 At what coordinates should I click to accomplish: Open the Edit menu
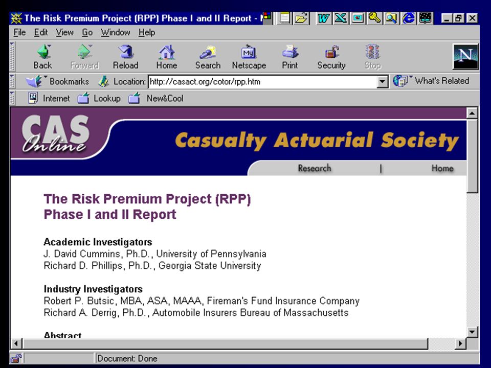pyautogui.click(x=41, y=33)
